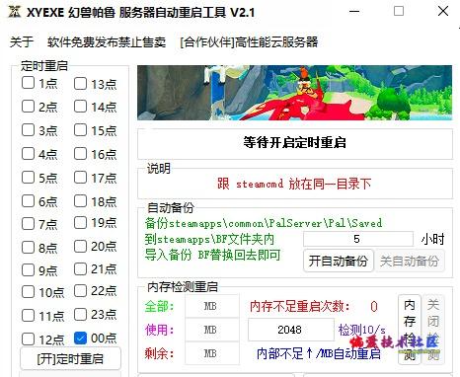Open 软件免费发布禁止售卖 menu item

click(x=107, y=42)
